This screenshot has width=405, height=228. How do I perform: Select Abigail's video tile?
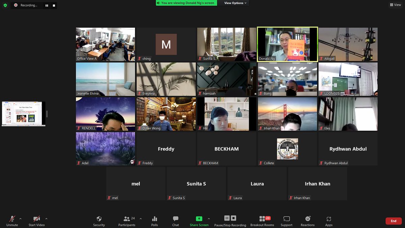(348, 44)
